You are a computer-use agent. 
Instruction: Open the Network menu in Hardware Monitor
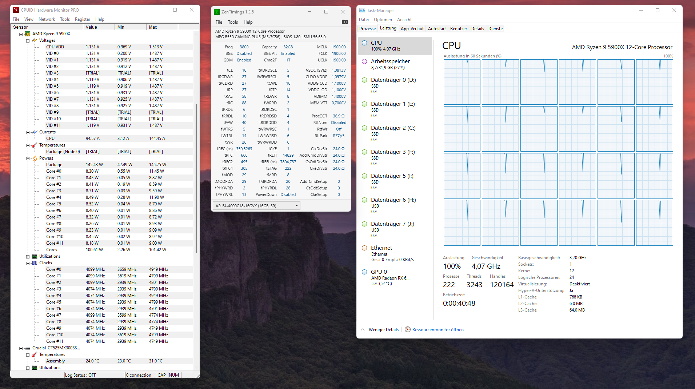tap(47, 19)
